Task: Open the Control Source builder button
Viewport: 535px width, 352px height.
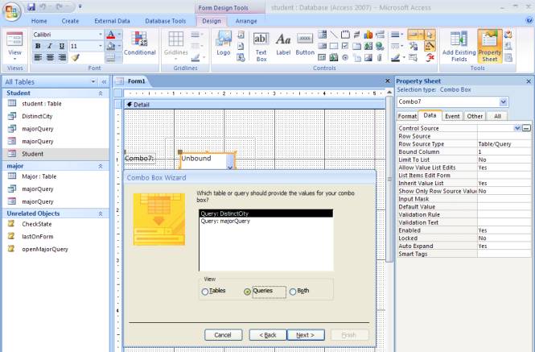Action: click(526, 128)
